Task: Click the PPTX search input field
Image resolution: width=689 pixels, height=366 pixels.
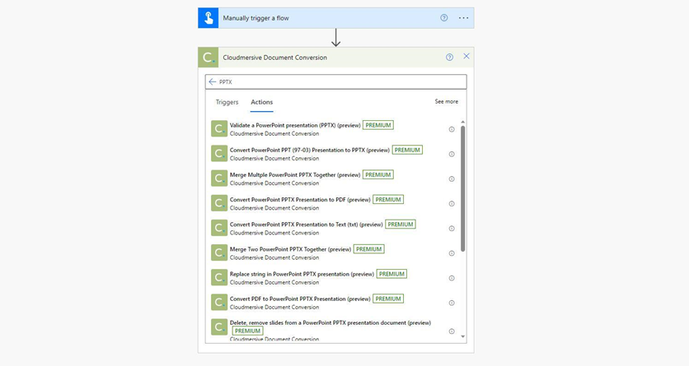Action: pos(338,82)
